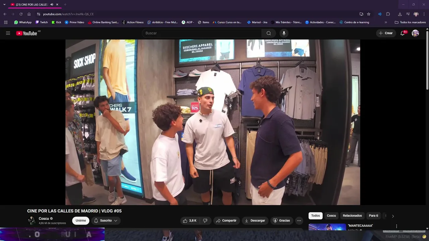
Task: Click the video title CINE POR LAS CALLES DE MADRID
Action: [x=74, y=211]
